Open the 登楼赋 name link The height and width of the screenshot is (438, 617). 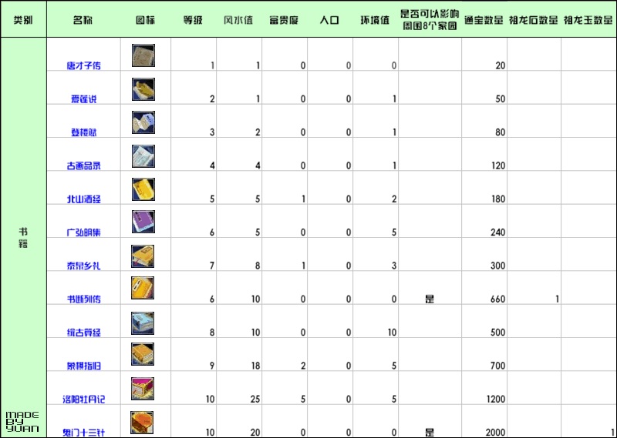(83, 132)
